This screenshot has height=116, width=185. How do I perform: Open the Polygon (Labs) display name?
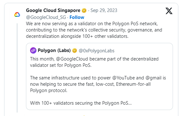54,51
